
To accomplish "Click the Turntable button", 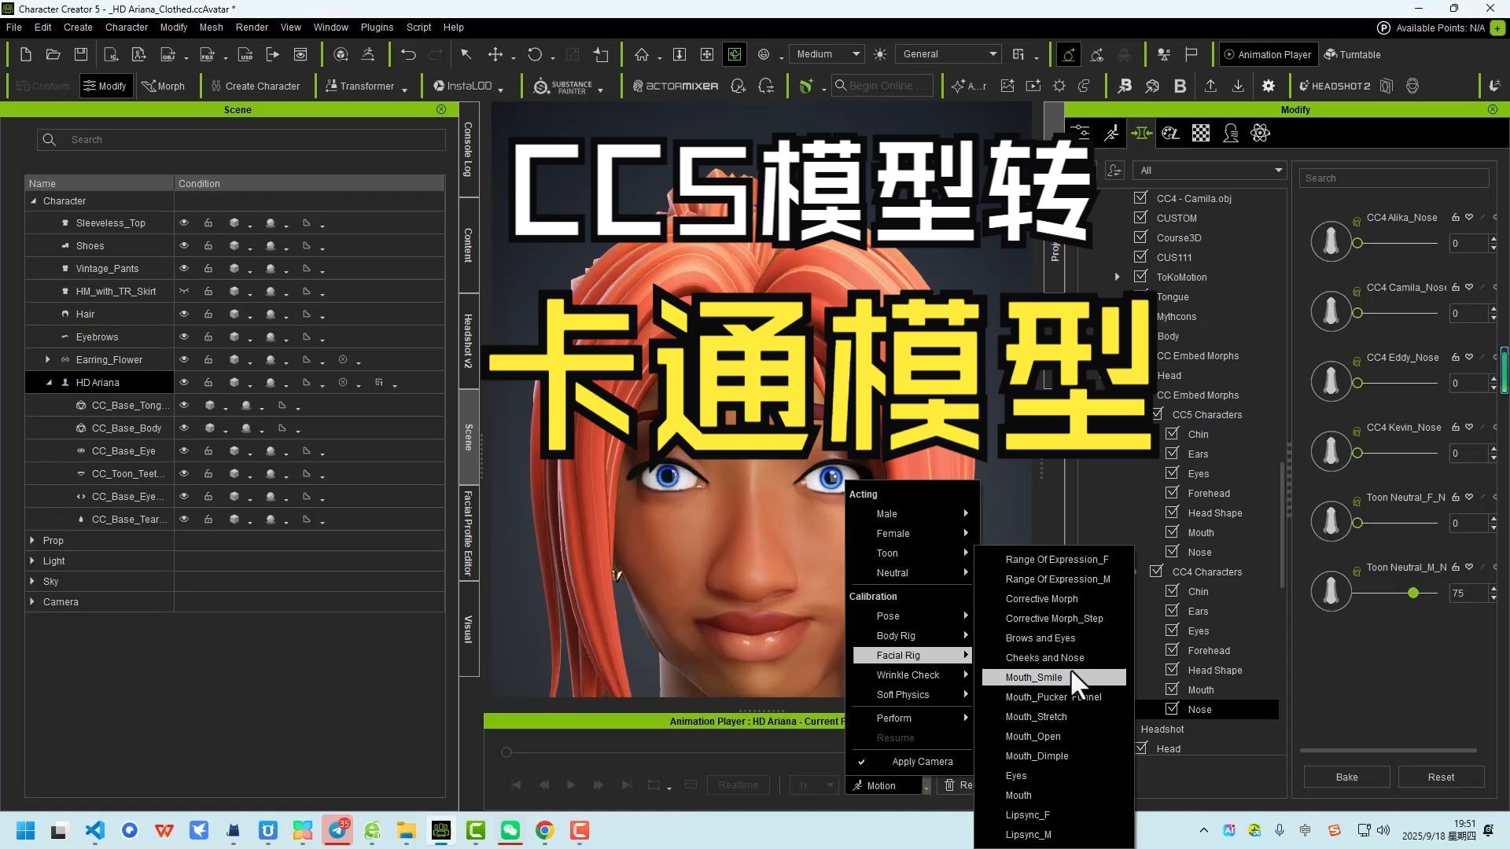I will click(x=1353, y=54).
